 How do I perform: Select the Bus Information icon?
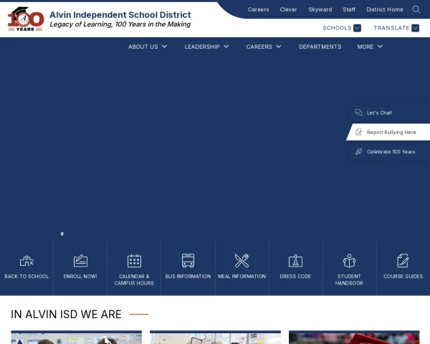pyautogui.click(x=188, y=261)
